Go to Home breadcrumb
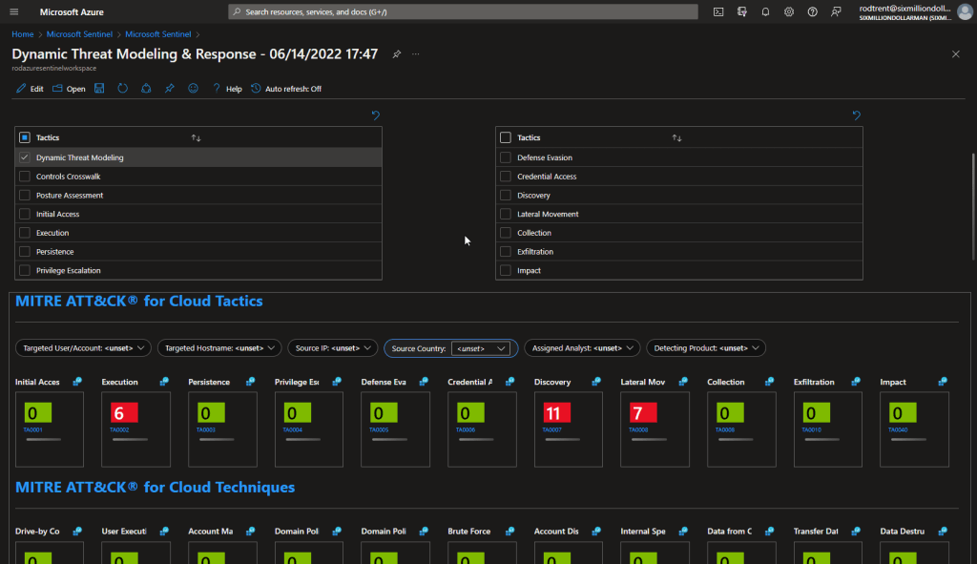 coord(23,34)
